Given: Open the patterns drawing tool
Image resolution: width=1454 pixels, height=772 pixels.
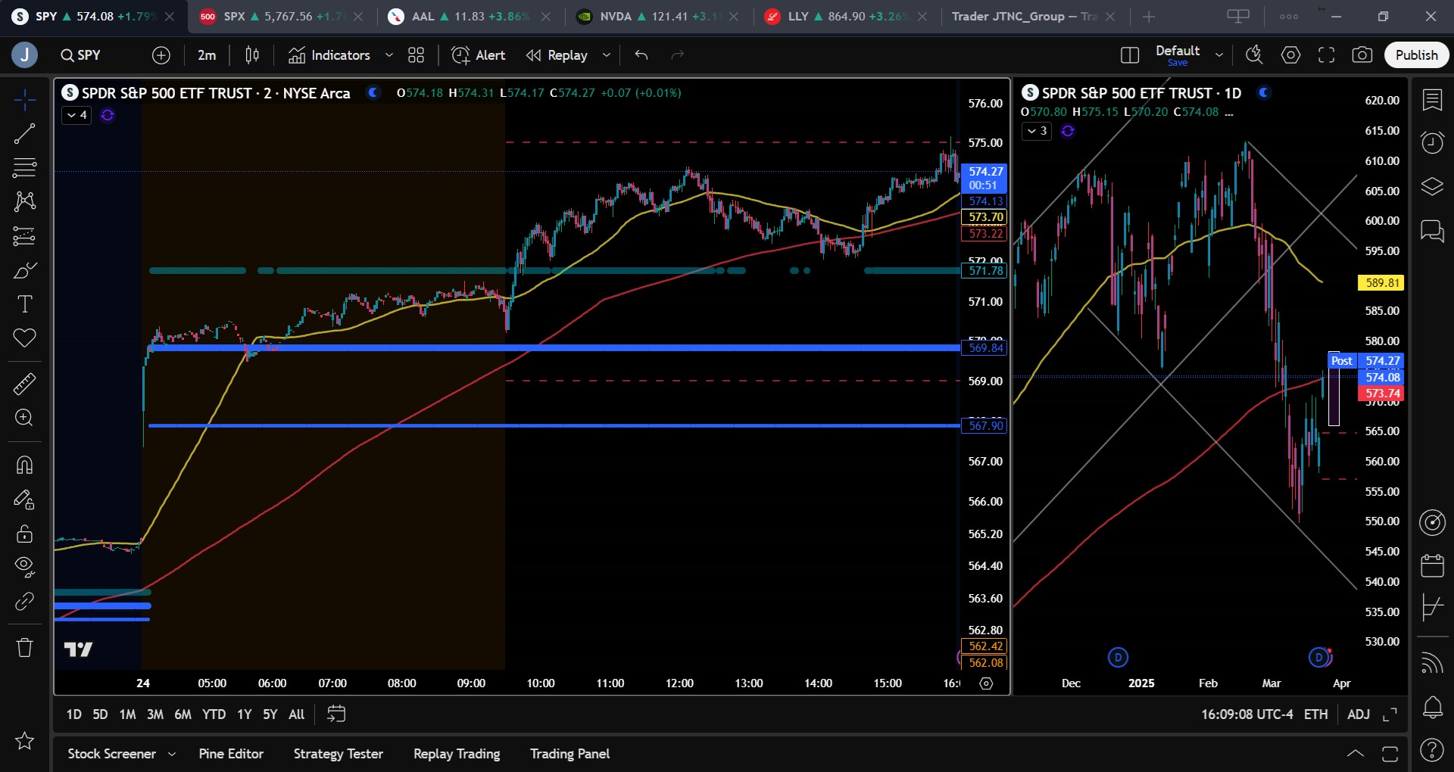Looking at the screenshot, I should click(24, 201).
